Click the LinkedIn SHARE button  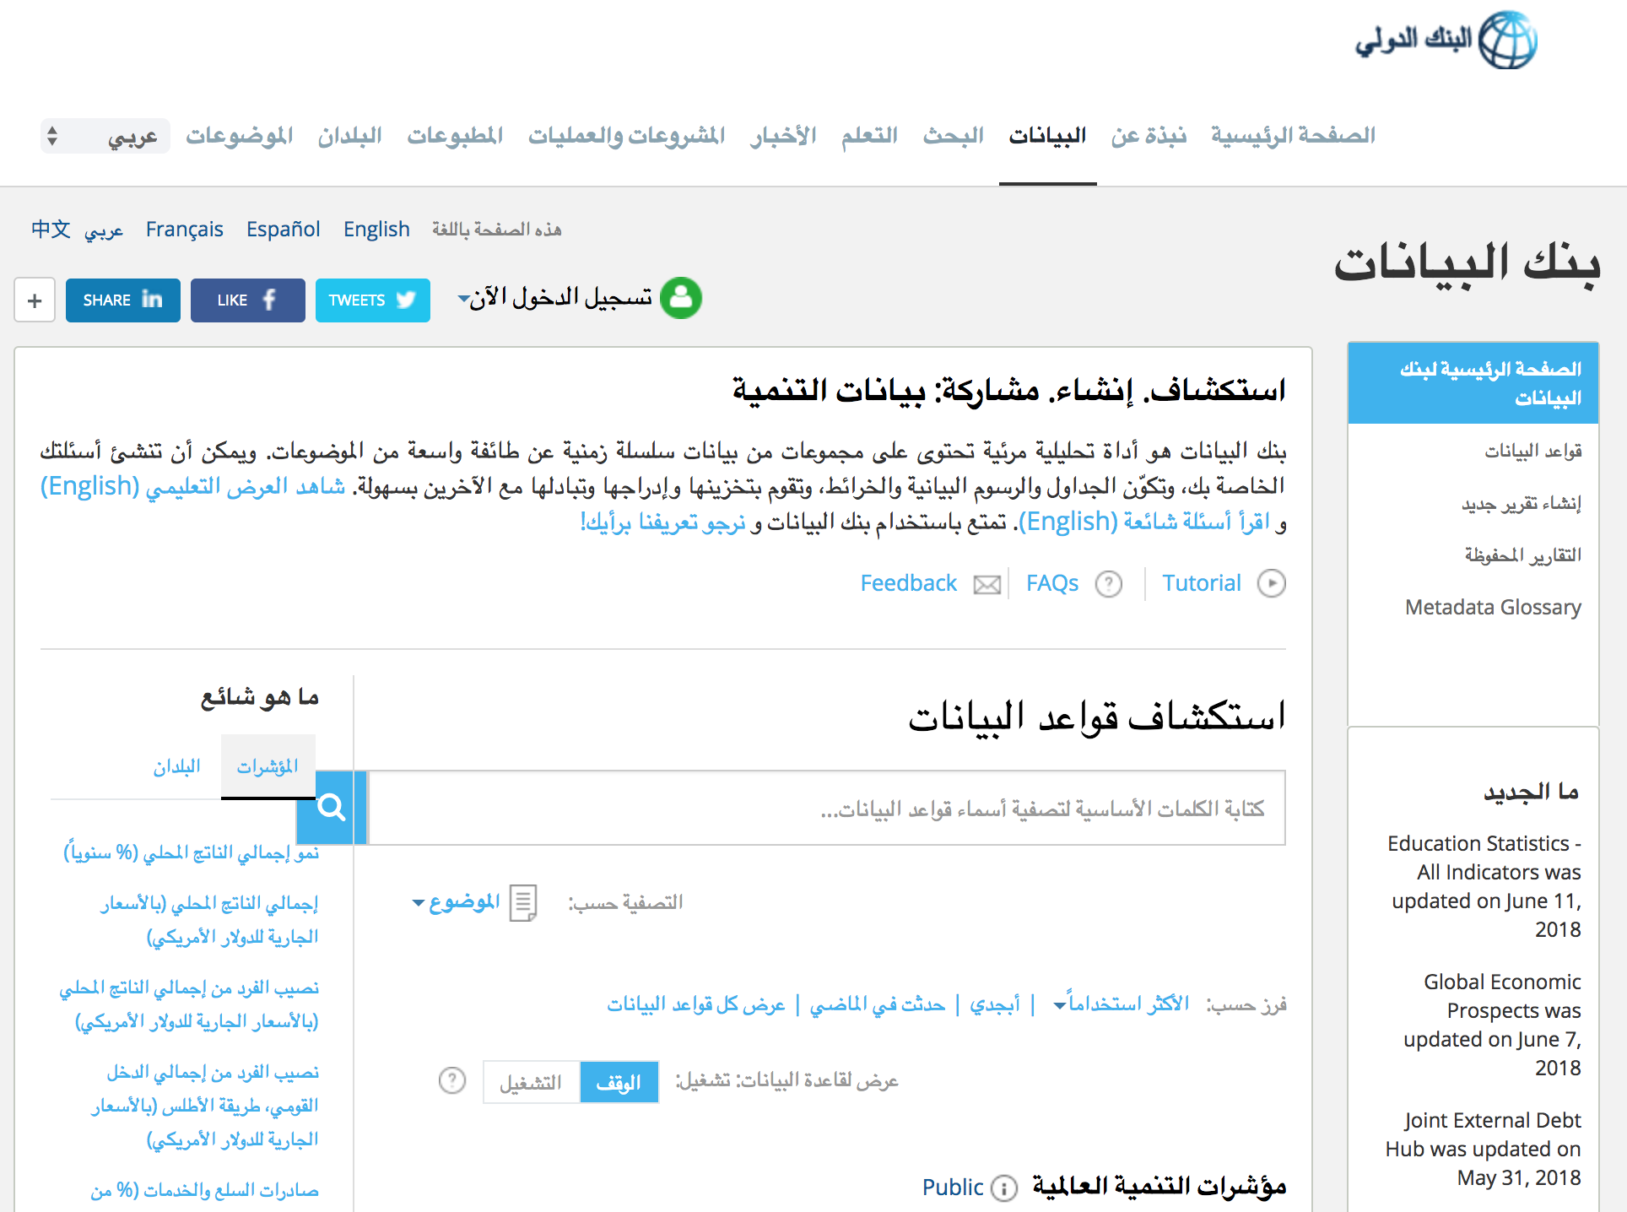122,300
